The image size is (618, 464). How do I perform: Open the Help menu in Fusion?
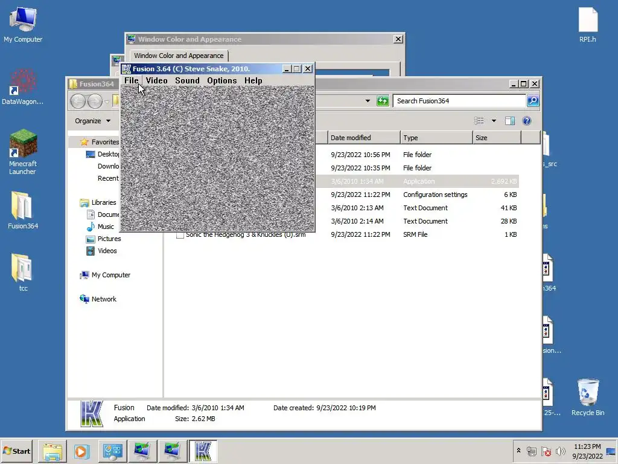[x=253, y=80]
